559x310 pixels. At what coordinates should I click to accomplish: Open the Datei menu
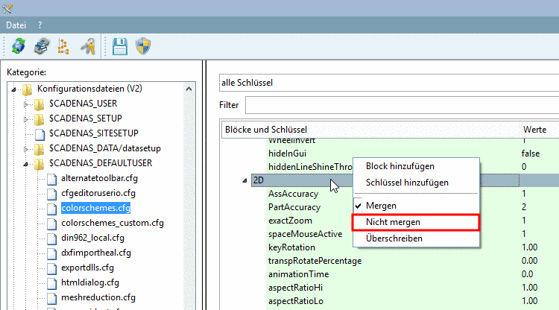pyautogui.click(x=16, y=25)
